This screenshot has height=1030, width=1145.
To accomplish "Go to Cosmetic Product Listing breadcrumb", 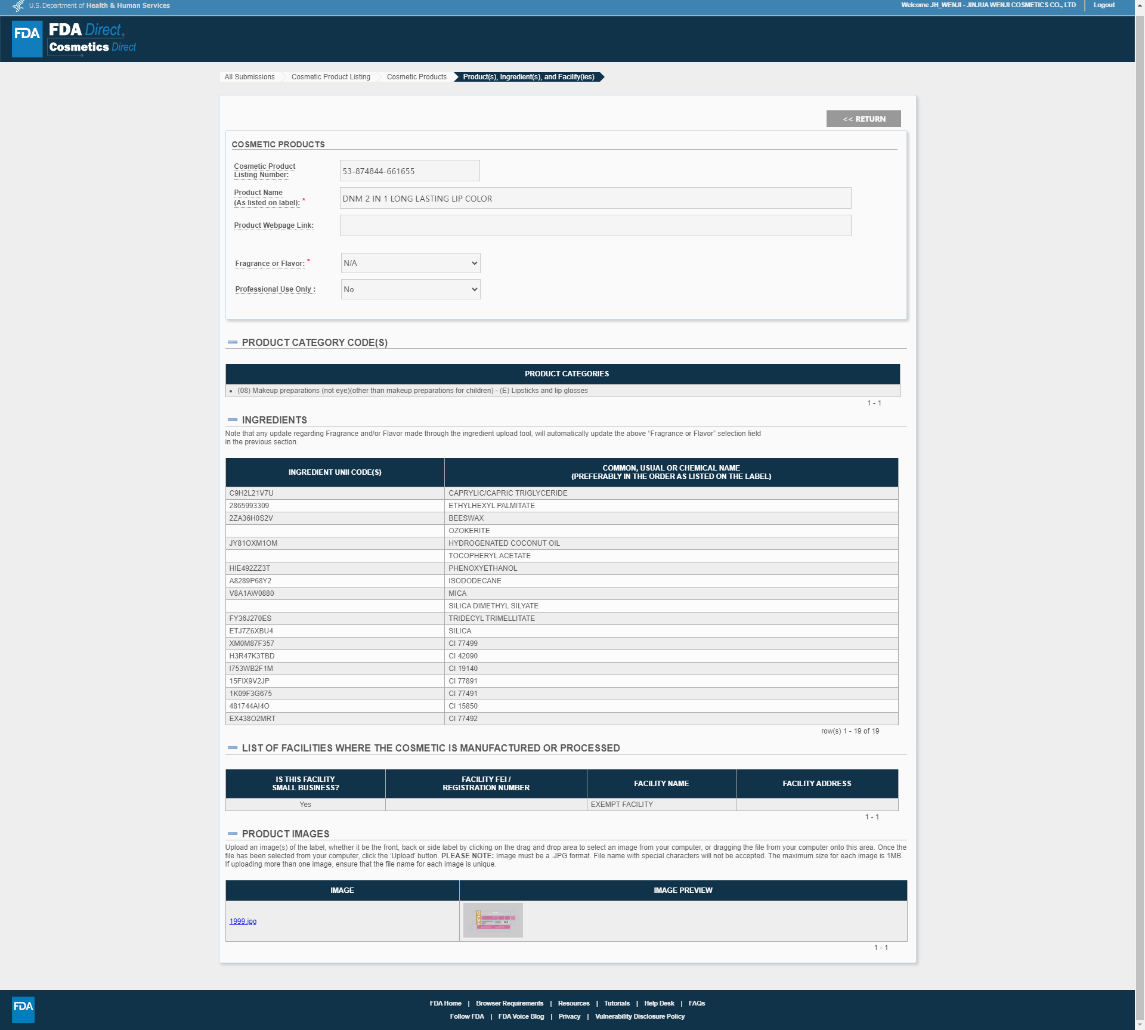I will click(x=330, y=77).
